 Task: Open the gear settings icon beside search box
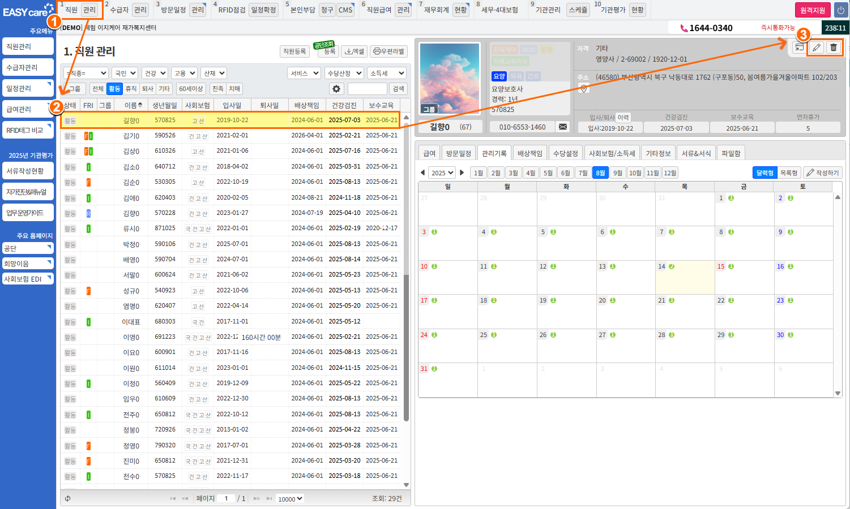click(336, 89)
